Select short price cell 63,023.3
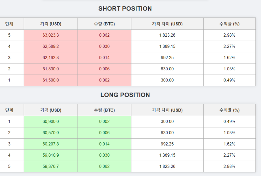Viewport: 261px width, 176px height. point(51,35)
